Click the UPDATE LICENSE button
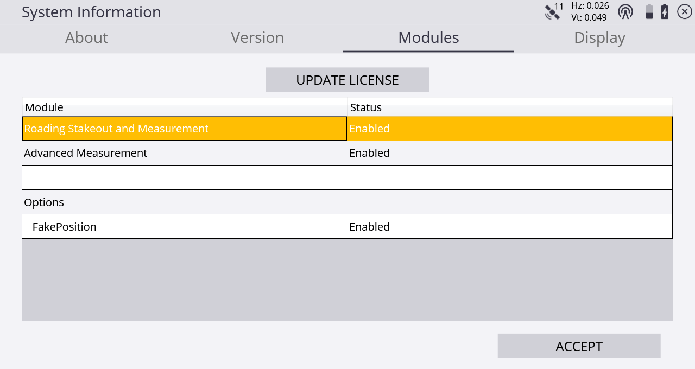Screen dimensions: 695x369 coord(347,80)
